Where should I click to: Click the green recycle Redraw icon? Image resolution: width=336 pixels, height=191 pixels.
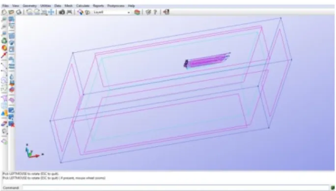coord(4,41)
